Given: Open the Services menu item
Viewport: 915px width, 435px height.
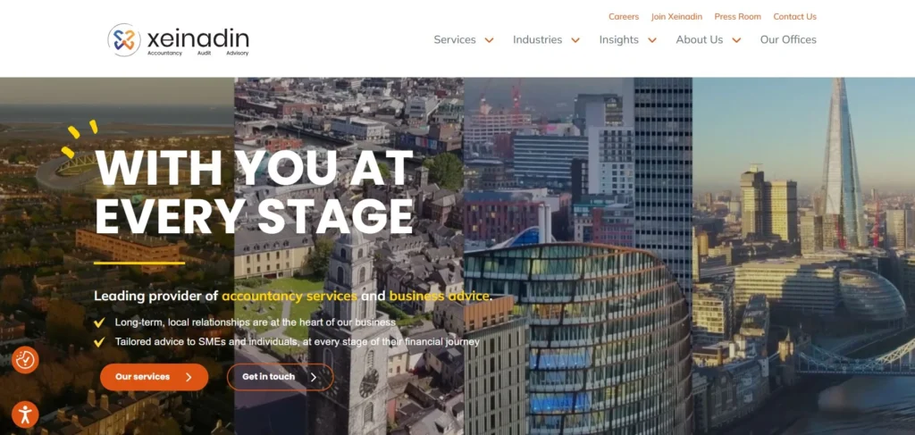Looking at the screenshot, I should [455, 39].
